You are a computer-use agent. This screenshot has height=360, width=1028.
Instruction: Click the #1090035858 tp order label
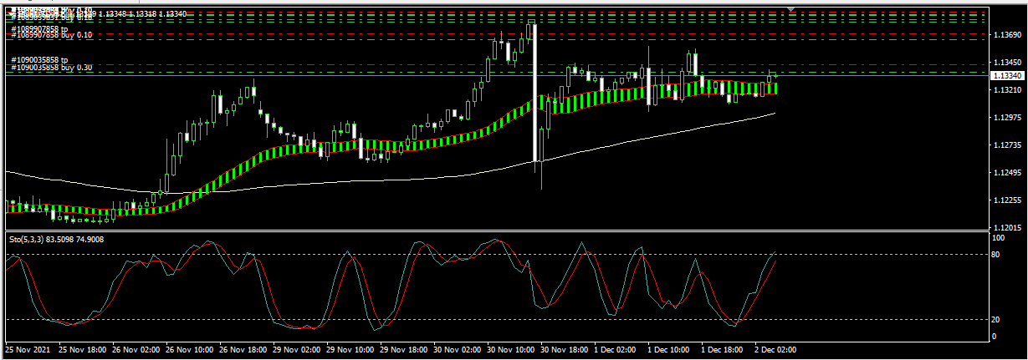pos(39,60)
